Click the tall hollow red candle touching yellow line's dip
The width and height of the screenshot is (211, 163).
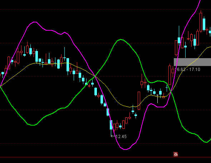click(139, 101)
